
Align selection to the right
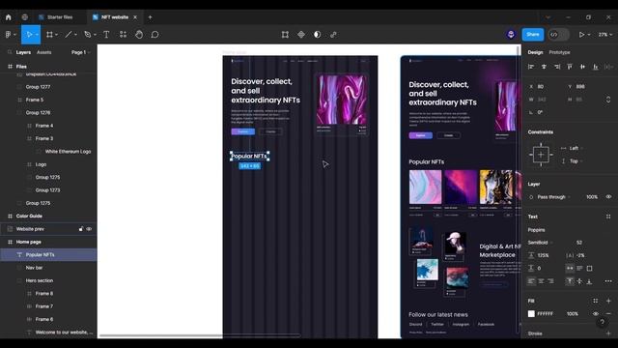(x=557, y=67)
